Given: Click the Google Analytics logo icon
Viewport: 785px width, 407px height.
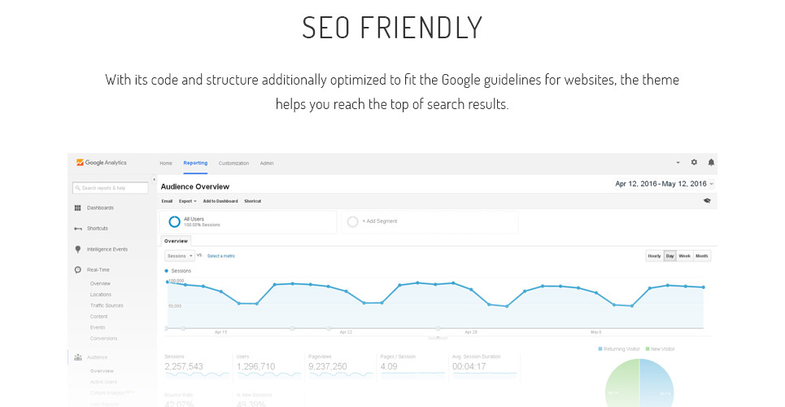Looking at the screenshot, I should [80, 163].
